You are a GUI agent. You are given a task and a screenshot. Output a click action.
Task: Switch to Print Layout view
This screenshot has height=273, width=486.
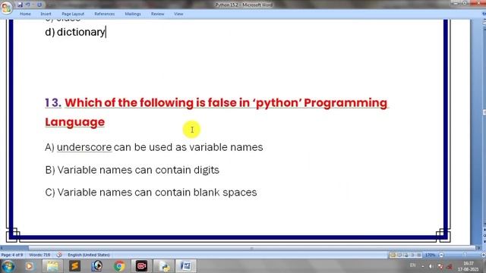pos(393,255)
